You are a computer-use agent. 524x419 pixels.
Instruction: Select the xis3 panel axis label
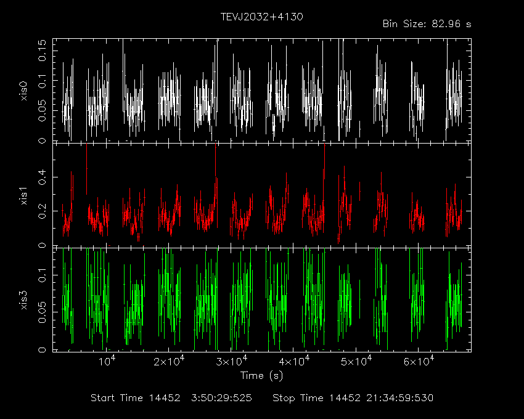[23, 300]
